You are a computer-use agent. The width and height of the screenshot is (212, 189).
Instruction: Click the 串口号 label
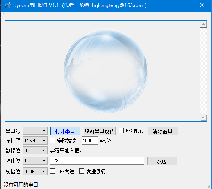13,131
